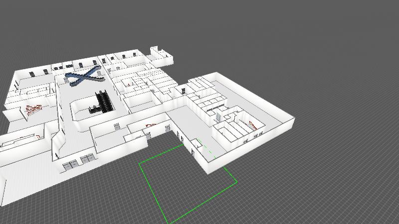The image size is (399, 224).
Task: Select the red staircase on far left
Action: point(33,109)
